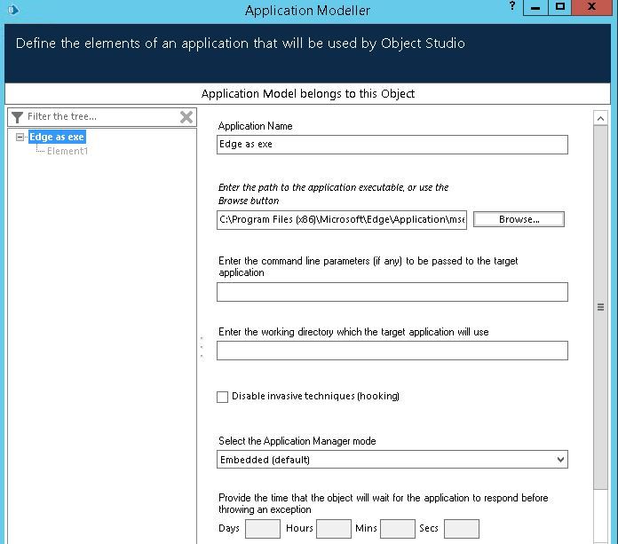Click the command line parameters field
This screenshot has width=618, height=544.
(x=392, y=292)
